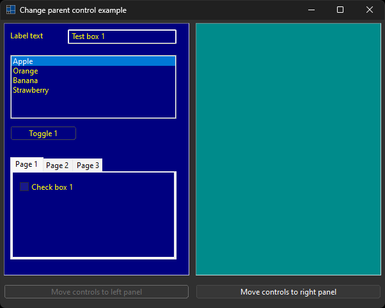Enable 'Check box 1'

(x=24, y=187)
